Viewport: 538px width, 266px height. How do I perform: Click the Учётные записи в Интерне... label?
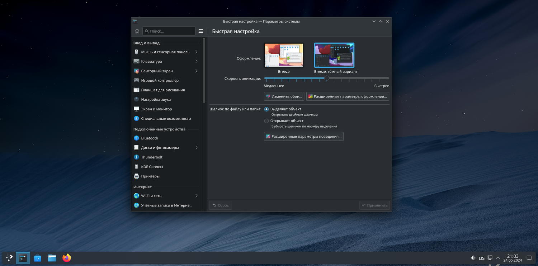[167, 205]
